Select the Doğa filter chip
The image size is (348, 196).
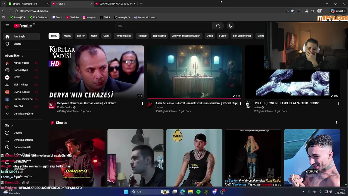click(210, 36)
